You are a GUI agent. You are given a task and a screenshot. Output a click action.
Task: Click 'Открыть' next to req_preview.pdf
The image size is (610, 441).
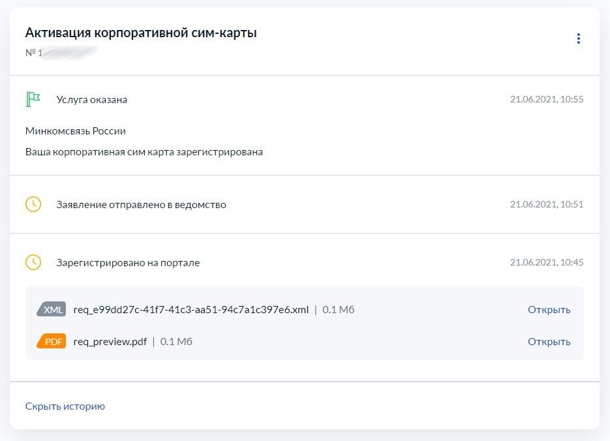point(549,341)
